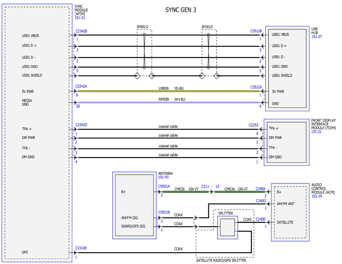Click the SPLITTER label
The width and height of the screenshot is (342, 264).
pyautogui.click(x=225, y=213)
